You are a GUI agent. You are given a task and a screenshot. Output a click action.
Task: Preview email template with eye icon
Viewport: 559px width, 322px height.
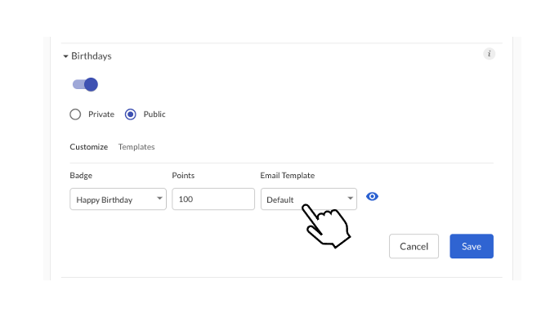click(372, 196)
